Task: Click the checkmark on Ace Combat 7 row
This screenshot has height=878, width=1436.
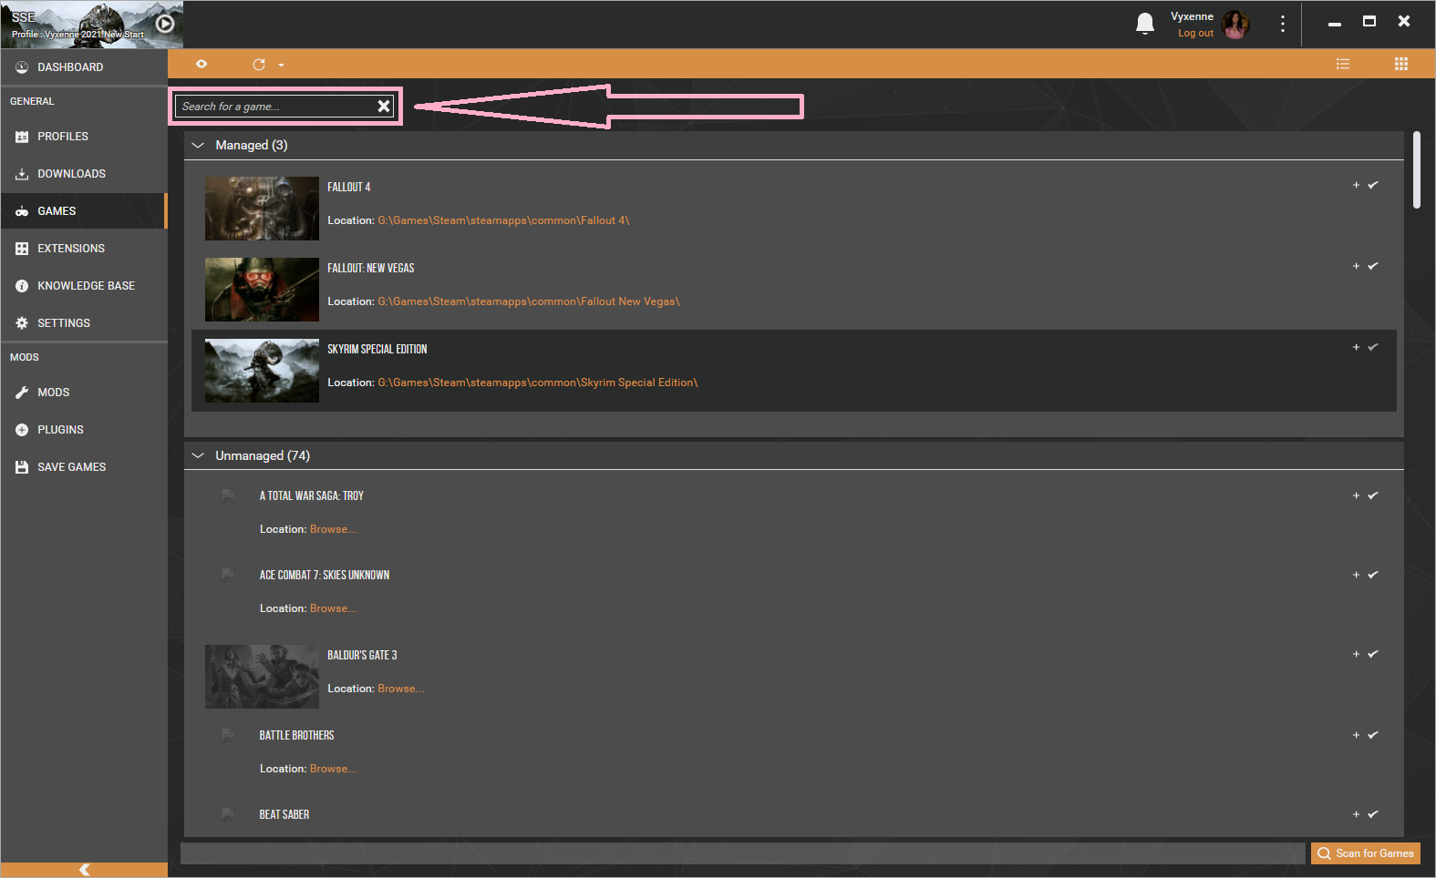Action: pyautogui.click(x=1373, y=575)
